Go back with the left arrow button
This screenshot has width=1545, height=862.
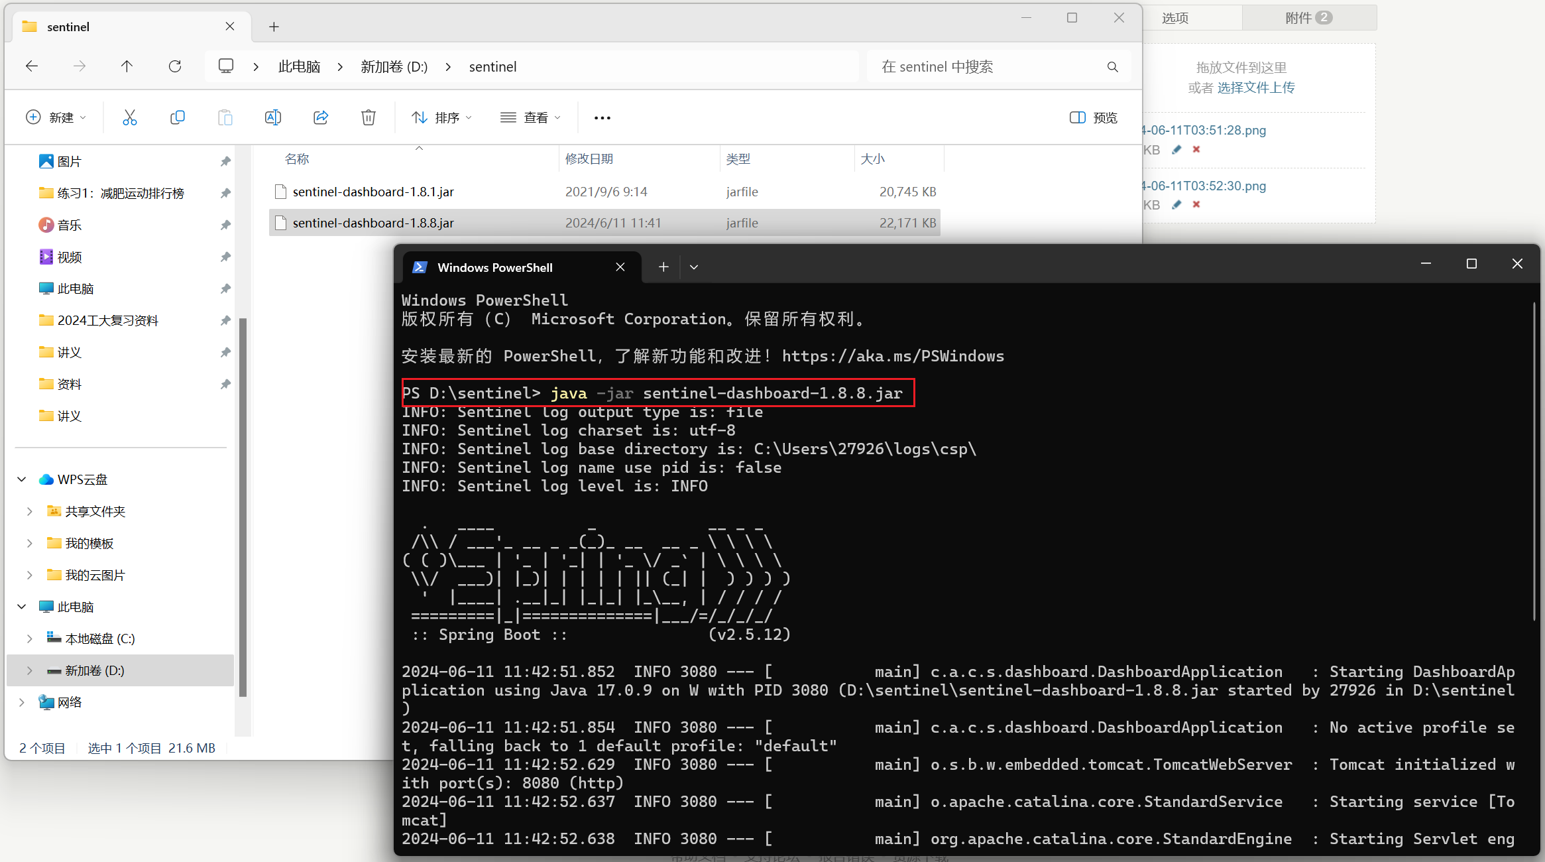(32, 66)
